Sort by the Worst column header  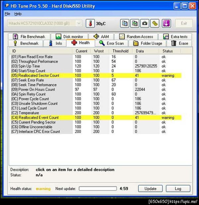tap(100, 51)
